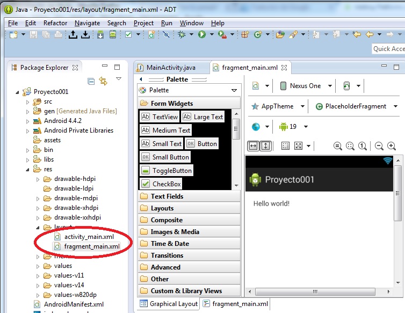Image resolution: width=405 pixels, height=313 pixels.
Task: Click the Zoom to 100% icon
Action: tap(363, 146)
